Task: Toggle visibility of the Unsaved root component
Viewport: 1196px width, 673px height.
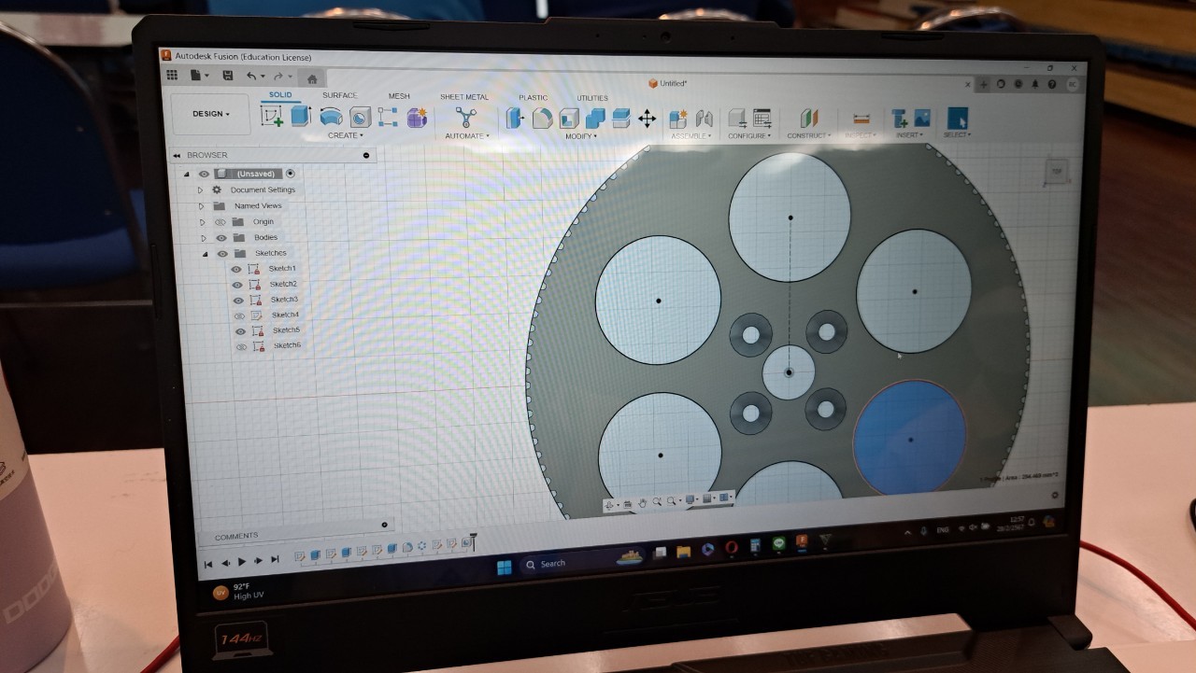Action: (x=204, y=174)
